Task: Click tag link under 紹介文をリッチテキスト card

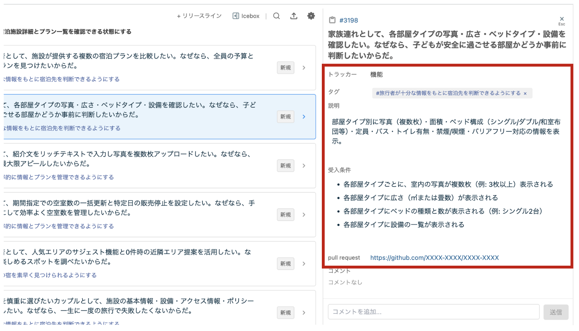Action: tap(59, 177)
